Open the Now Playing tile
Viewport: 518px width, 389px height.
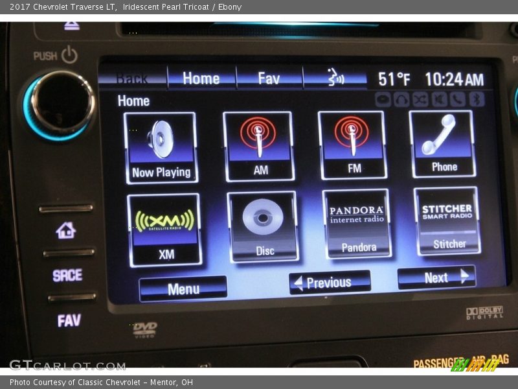click(161, 148)
